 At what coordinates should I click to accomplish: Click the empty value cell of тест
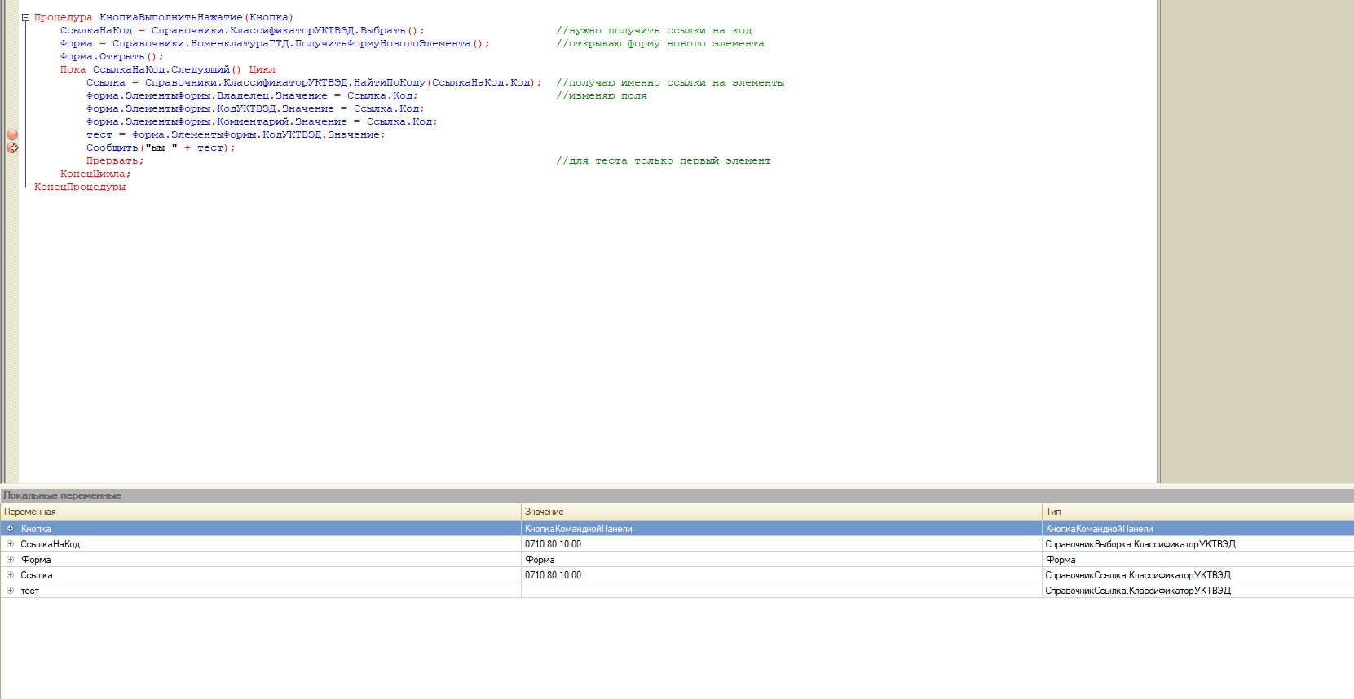click(x=782, y=591)
